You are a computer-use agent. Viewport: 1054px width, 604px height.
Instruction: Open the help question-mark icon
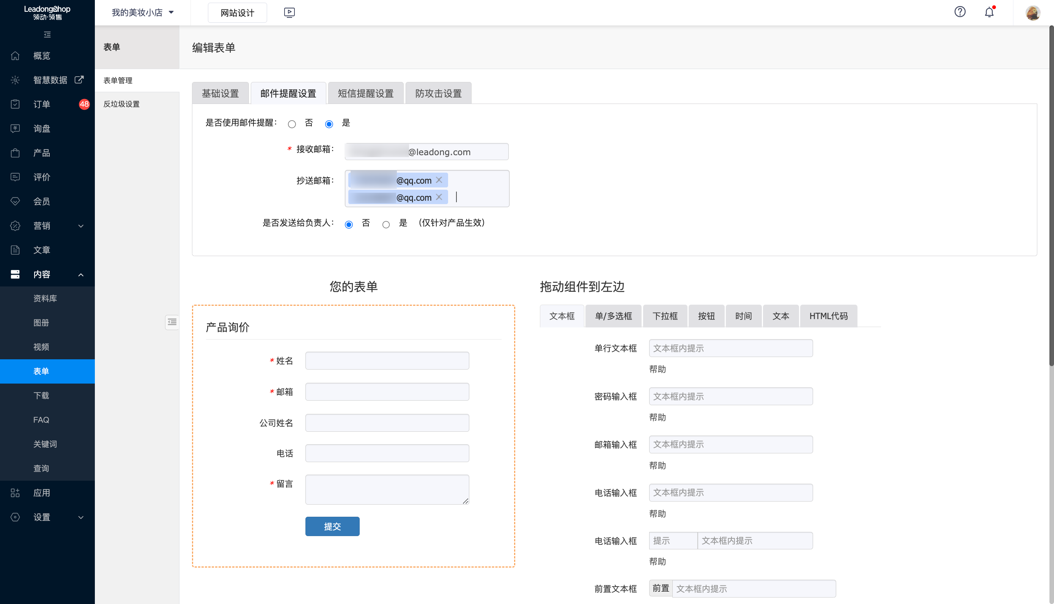pyautogui.click(x=960, y=12)
